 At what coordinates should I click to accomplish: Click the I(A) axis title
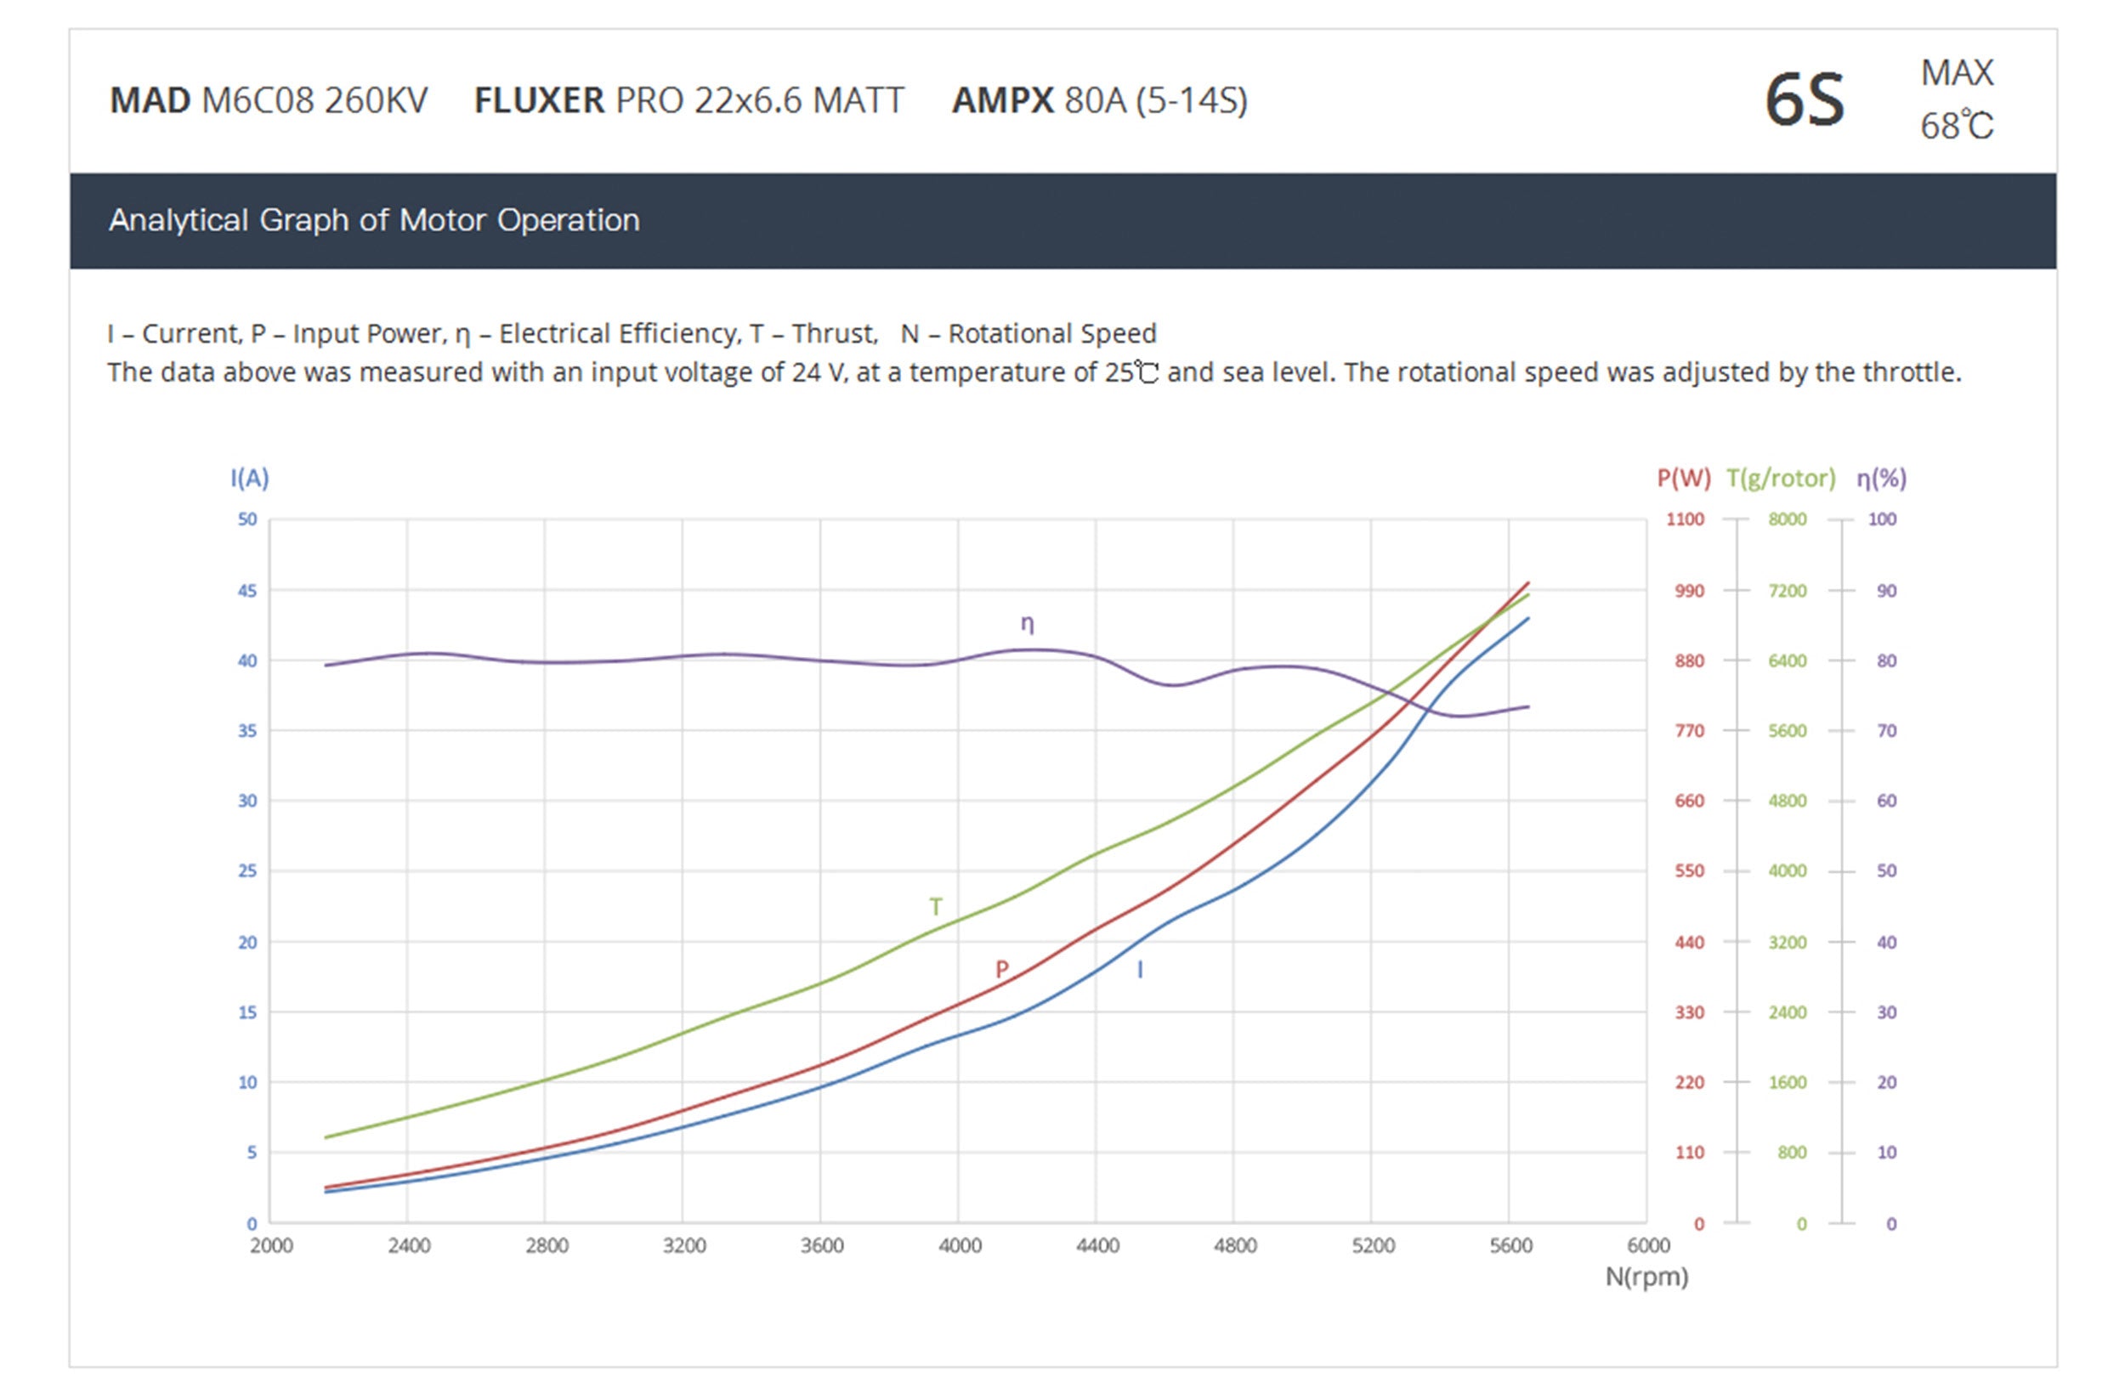[249, 479]
